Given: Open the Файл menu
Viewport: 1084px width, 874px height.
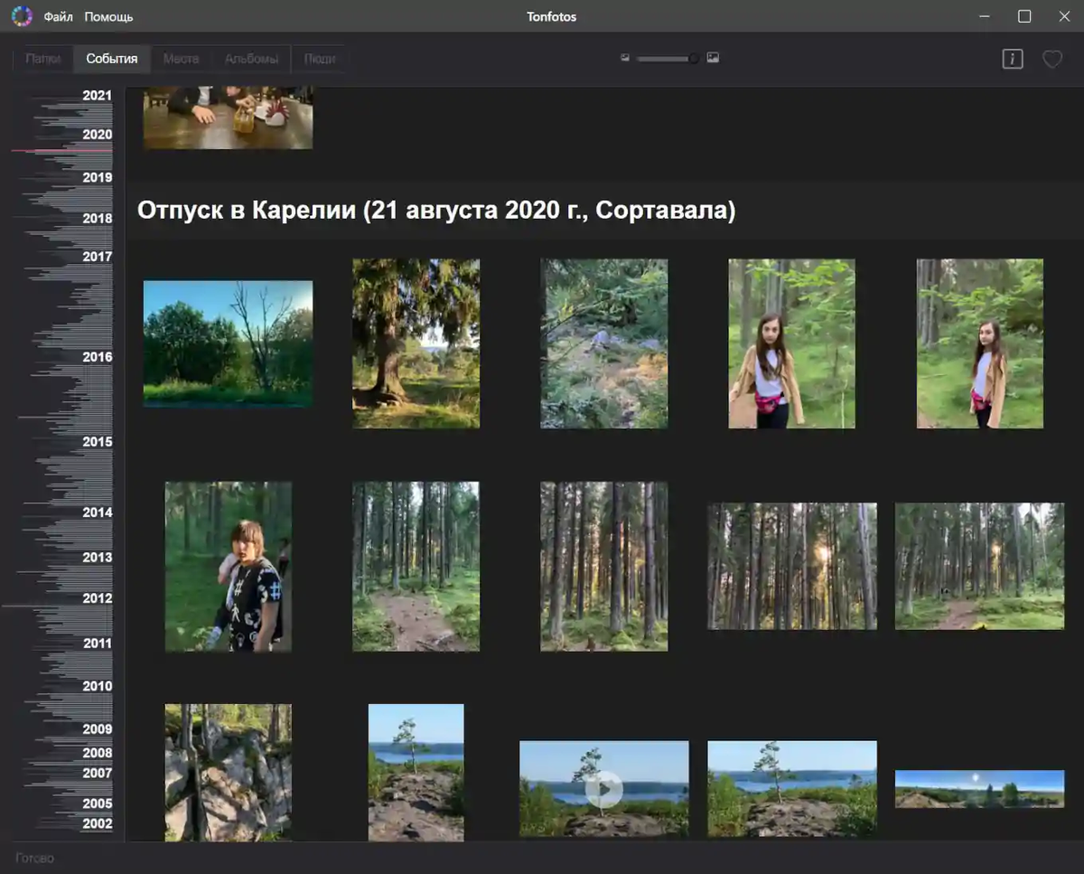Looking at the screenshot, I should (x=58, y=16).
